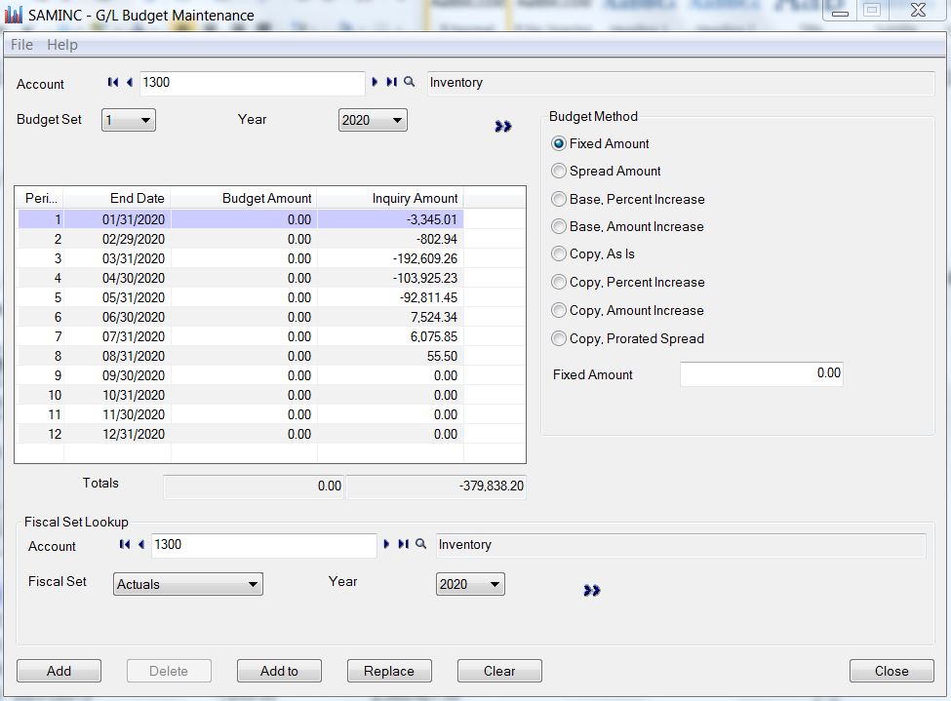
Task: Click the go arrows next to Budget Set Year
Action: click(502, 126)
